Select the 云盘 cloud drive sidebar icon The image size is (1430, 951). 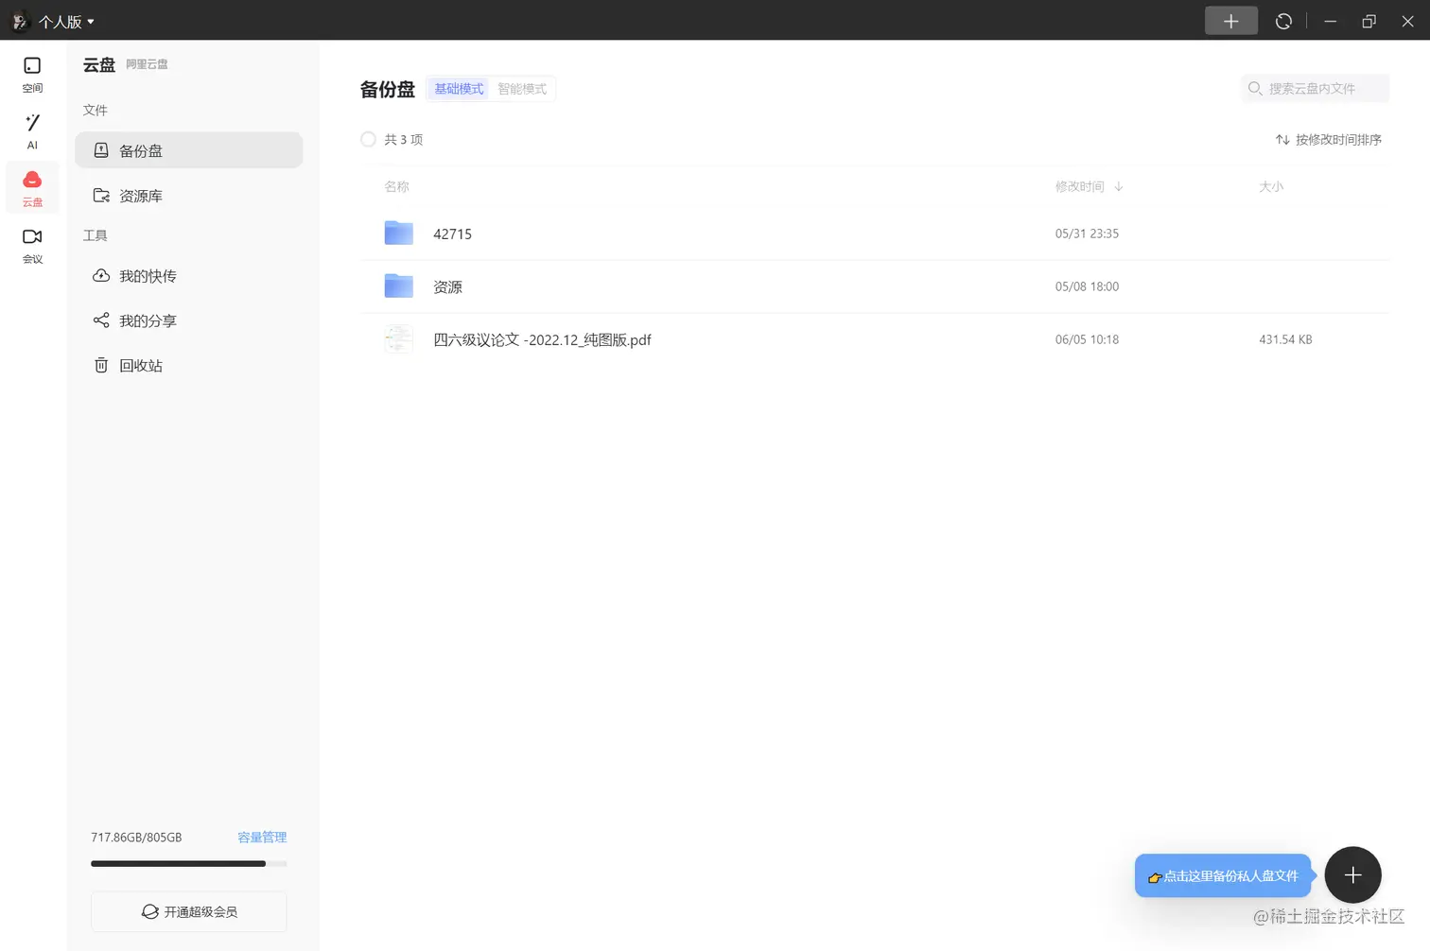click(32, 188)
